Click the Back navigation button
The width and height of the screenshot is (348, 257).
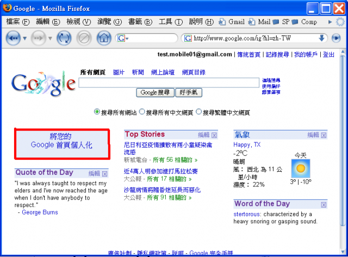click(x=13, y=38)
